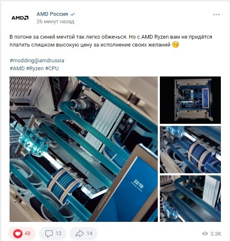Click the comment count 12
Screen dimensions: 230x241
tap(59, 234)
